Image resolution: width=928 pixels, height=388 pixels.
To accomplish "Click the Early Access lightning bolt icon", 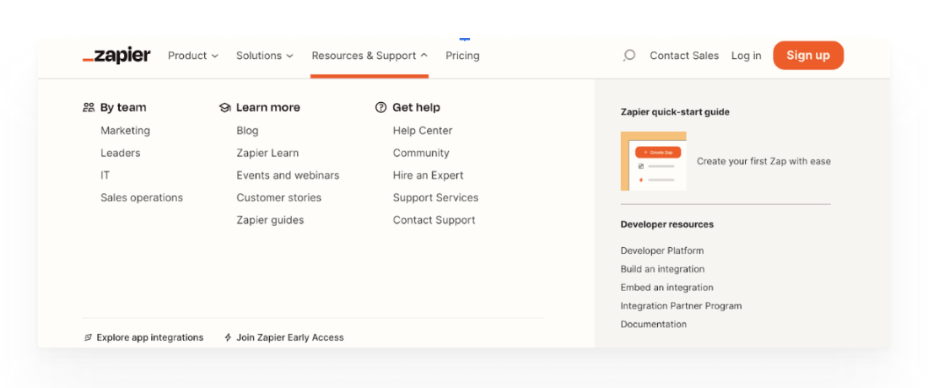I will tap(228, 337).
